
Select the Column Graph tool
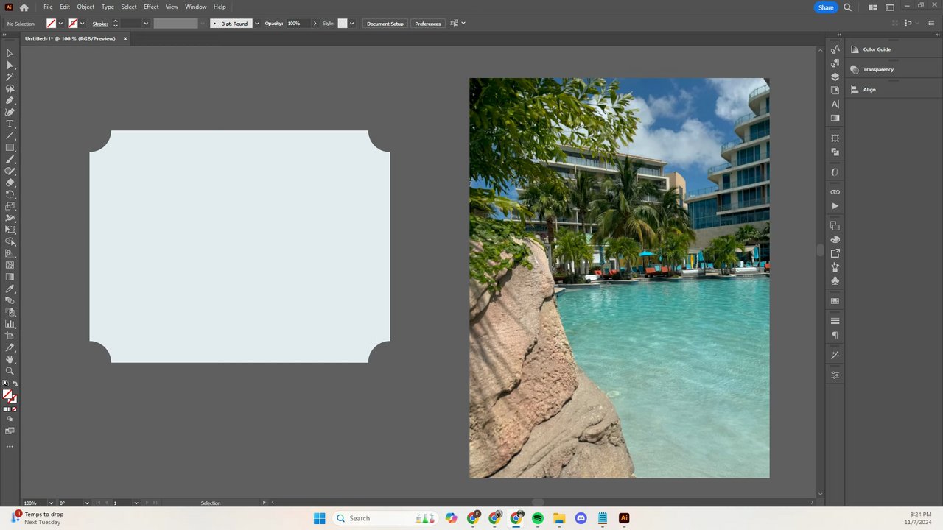pyautogui.click(x=10, y=324)
